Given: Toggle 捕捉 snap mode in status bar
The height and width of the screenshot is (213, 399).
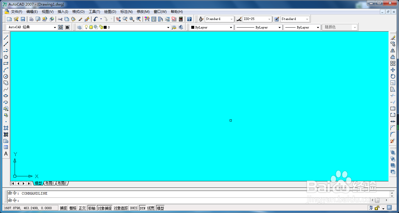Looking at the screenshot, I should 64,208.
